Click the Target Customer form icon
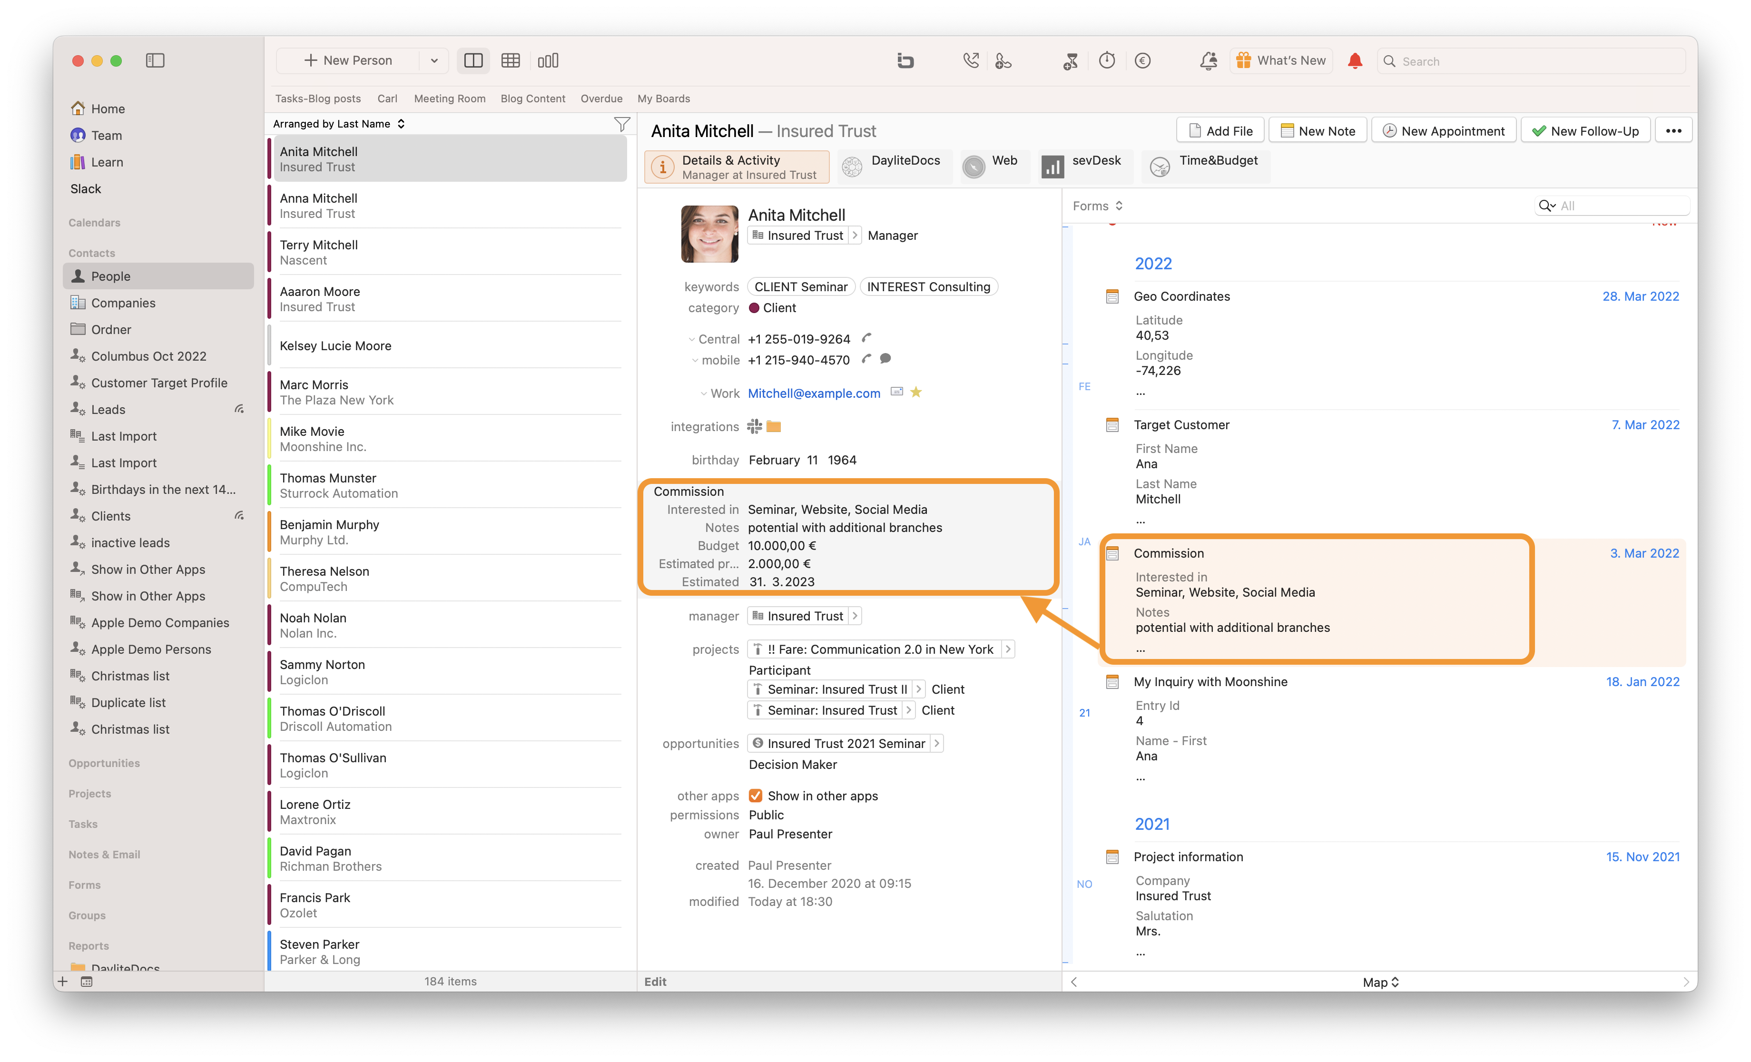 tap(1113, 425)
